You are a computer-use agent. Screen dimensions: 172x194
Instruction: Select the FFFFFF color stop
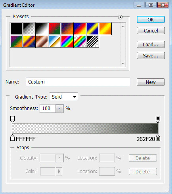[x=12, y=138]
